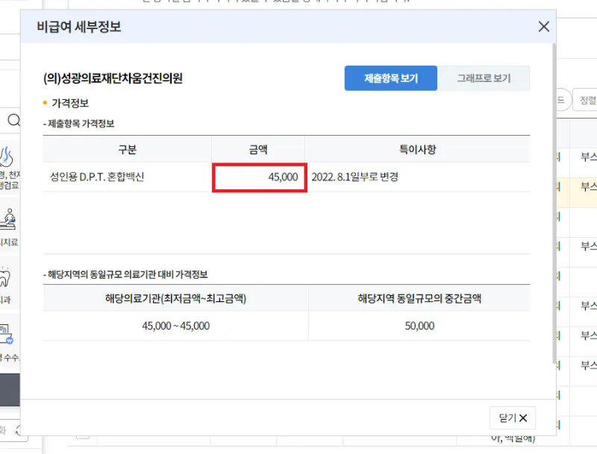Image resolution: width=597 pixels, height=454 pixels.
Task: Stay on the 제출항목 보기 tab
Action: point(391,78)
